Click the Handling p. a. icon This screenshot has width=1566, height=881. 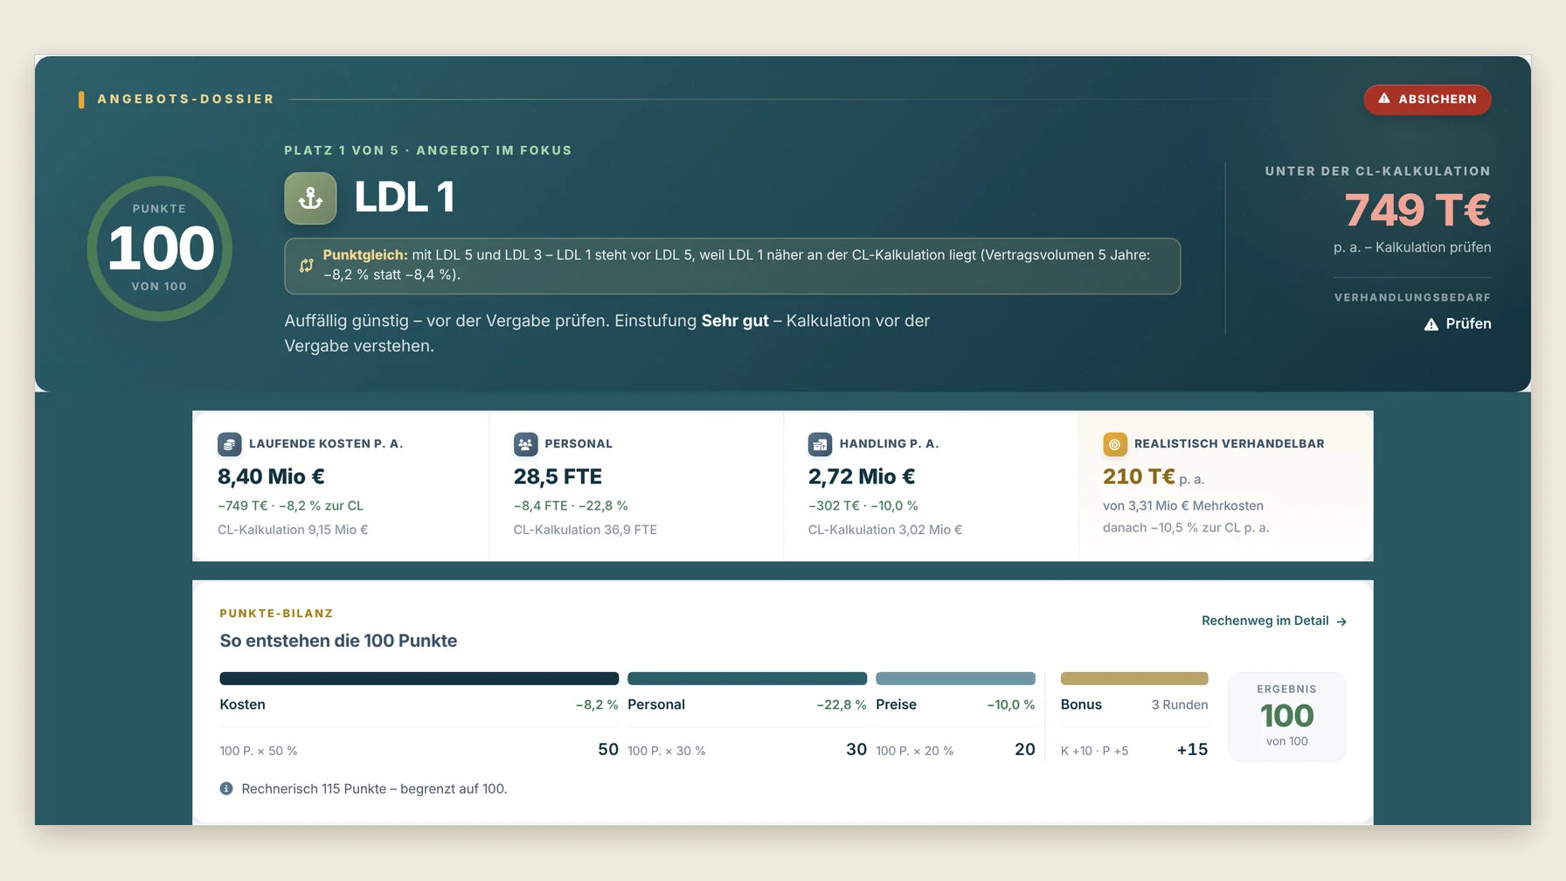(820, 444)
